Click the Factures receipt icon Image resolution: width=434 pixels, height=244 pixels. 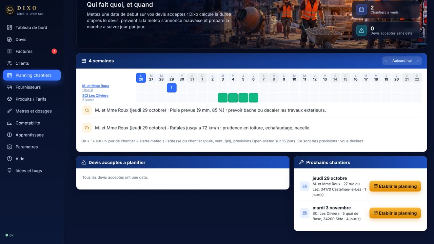point(9,52)
